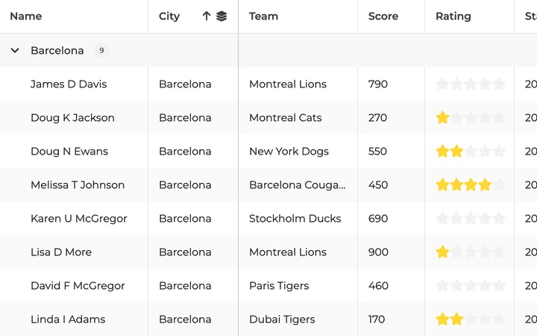Click the Name column header
This screenshot has height=336, width=537.
(x=26, y=16)
